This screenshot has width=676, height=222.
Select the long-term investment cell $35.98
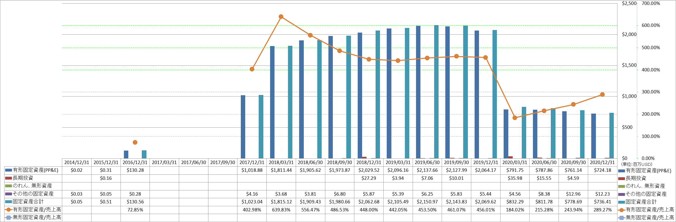pyautogui.click(x=515, y=178)
